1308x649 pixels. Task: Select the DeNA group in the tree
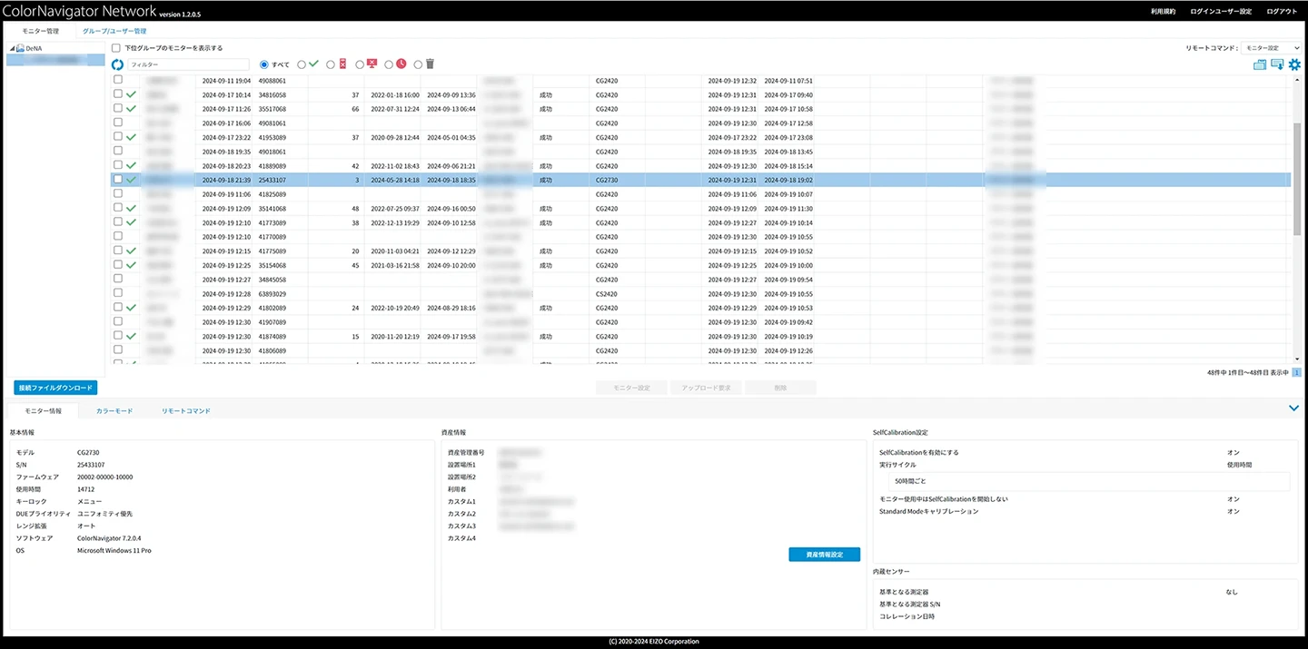coord(33,47)
